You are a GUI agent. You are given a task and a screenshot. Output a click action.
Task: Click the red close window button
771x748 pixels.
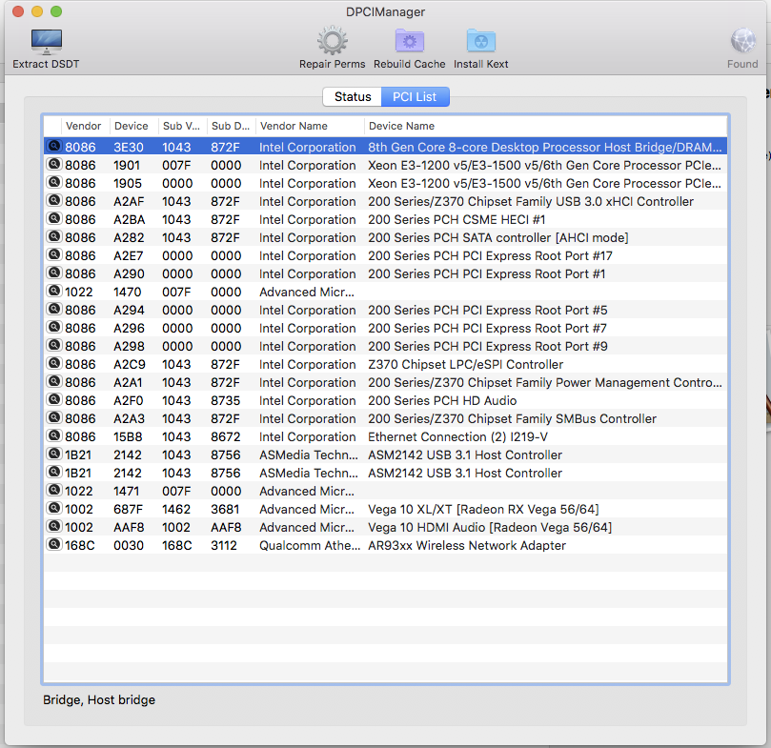[18, 11]
